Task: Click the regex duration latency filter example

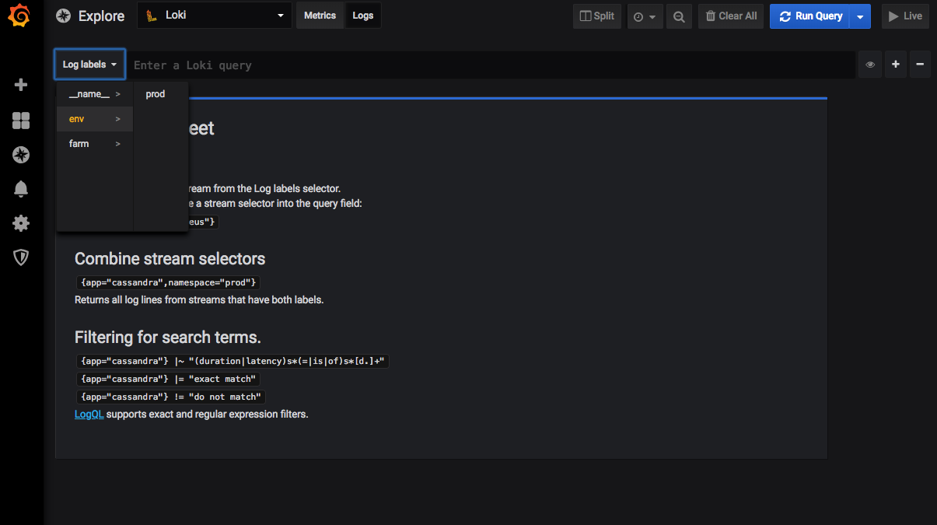Action: point(233,361)
